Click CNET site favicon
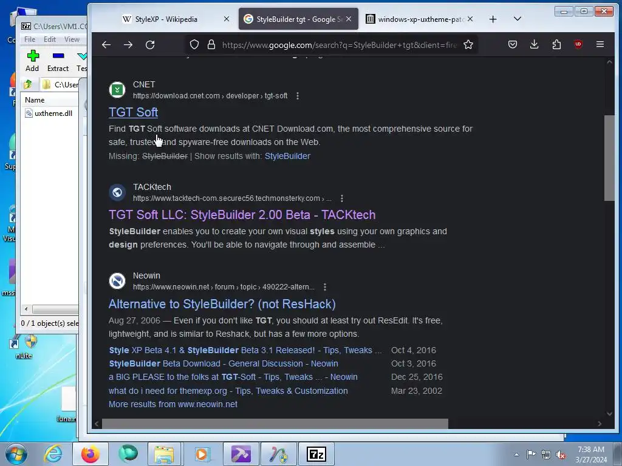The width and height of the screenshot is (622, 466). pyautogui.click(x=117, y=90)
